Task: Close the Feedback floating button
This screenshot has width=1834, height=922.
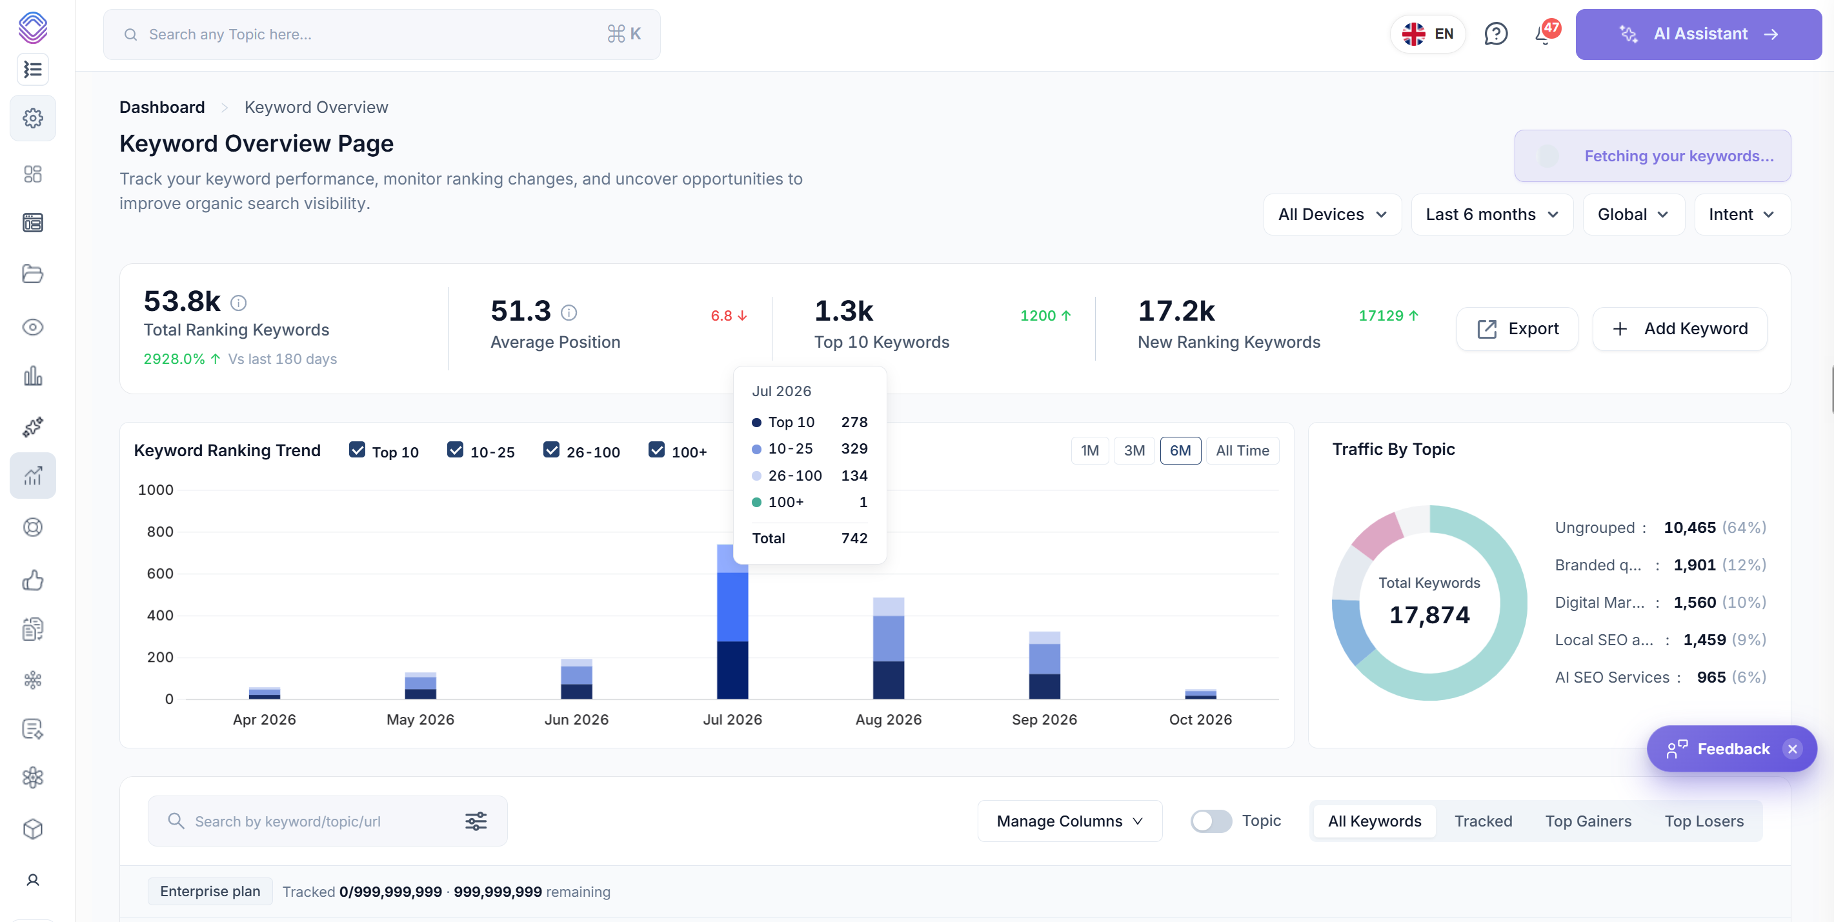Action: [x=1792, y=749]
